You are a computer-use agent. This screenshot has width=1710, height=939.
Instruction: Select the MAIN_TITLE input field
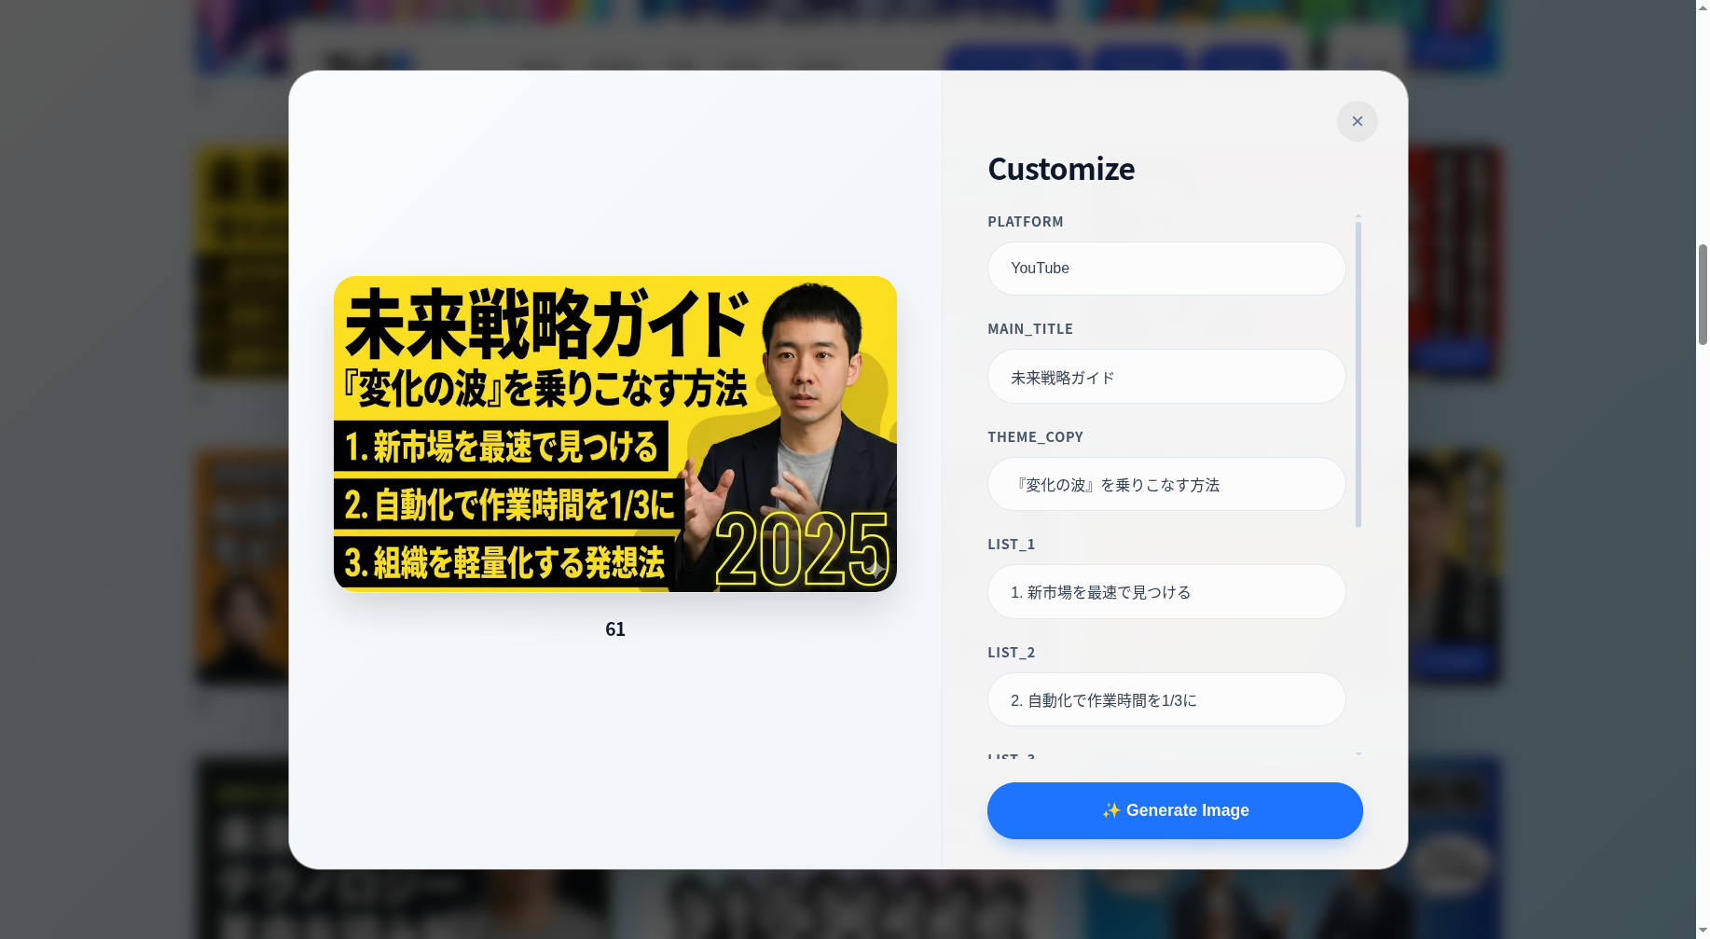[1165, 377]
